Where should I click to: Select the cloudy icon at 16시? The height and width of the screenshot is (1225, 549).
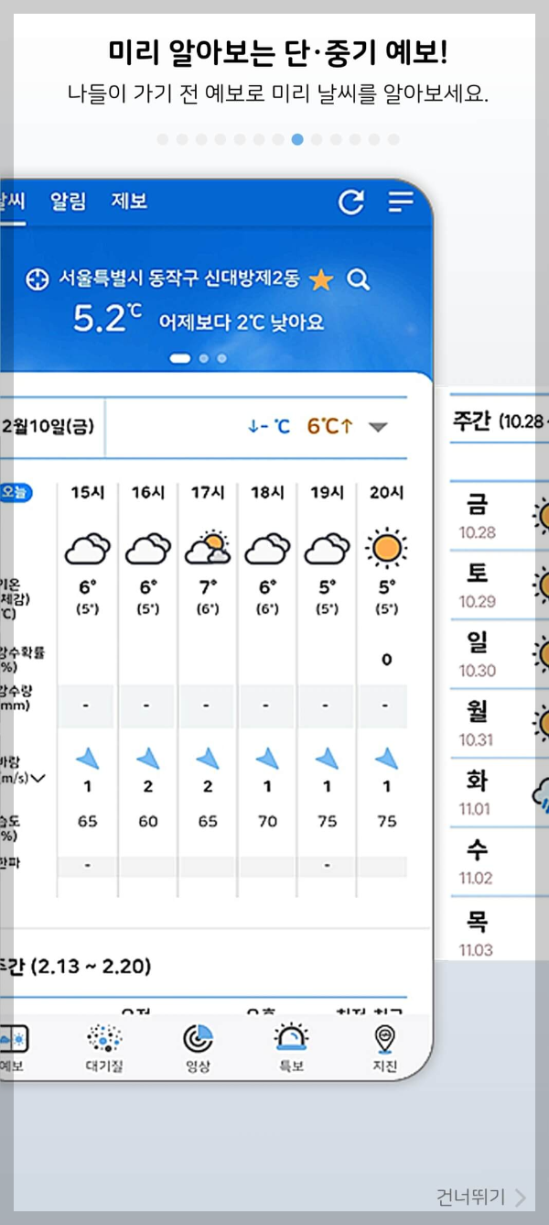pyautogui.click(x=147, y=548)
